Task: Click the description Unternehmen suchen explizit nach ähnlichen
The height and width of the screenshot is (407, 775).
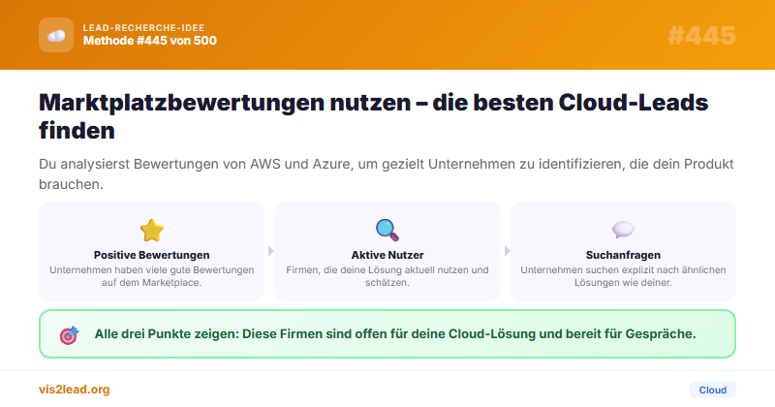Action: click(623, 276)
